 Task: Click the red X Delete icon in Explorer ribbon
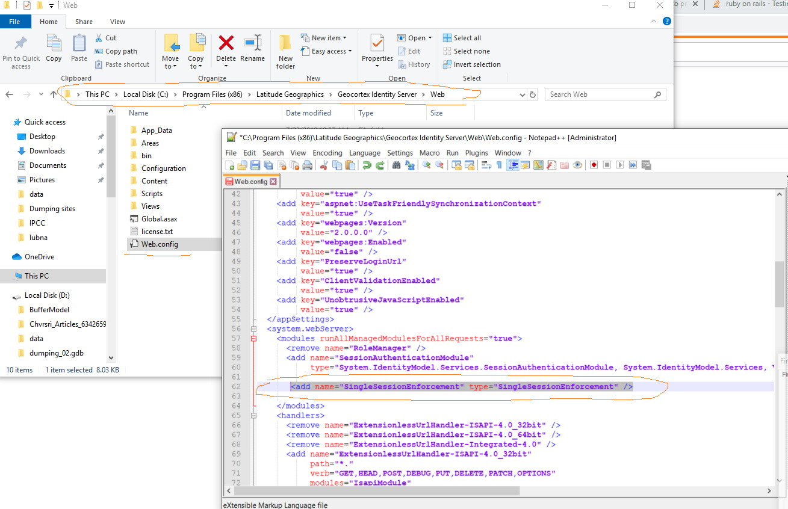[226, 43]
